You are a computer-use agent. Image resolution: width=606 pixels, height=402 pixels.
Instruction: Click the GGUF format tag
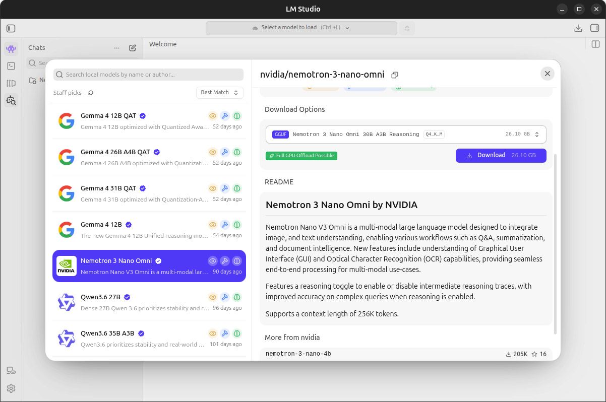(281, 135)
